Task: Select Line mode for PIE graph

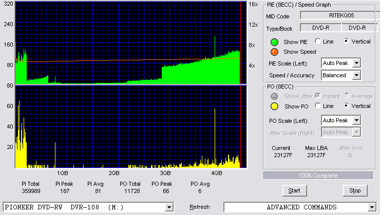Action: click(317, 41)
